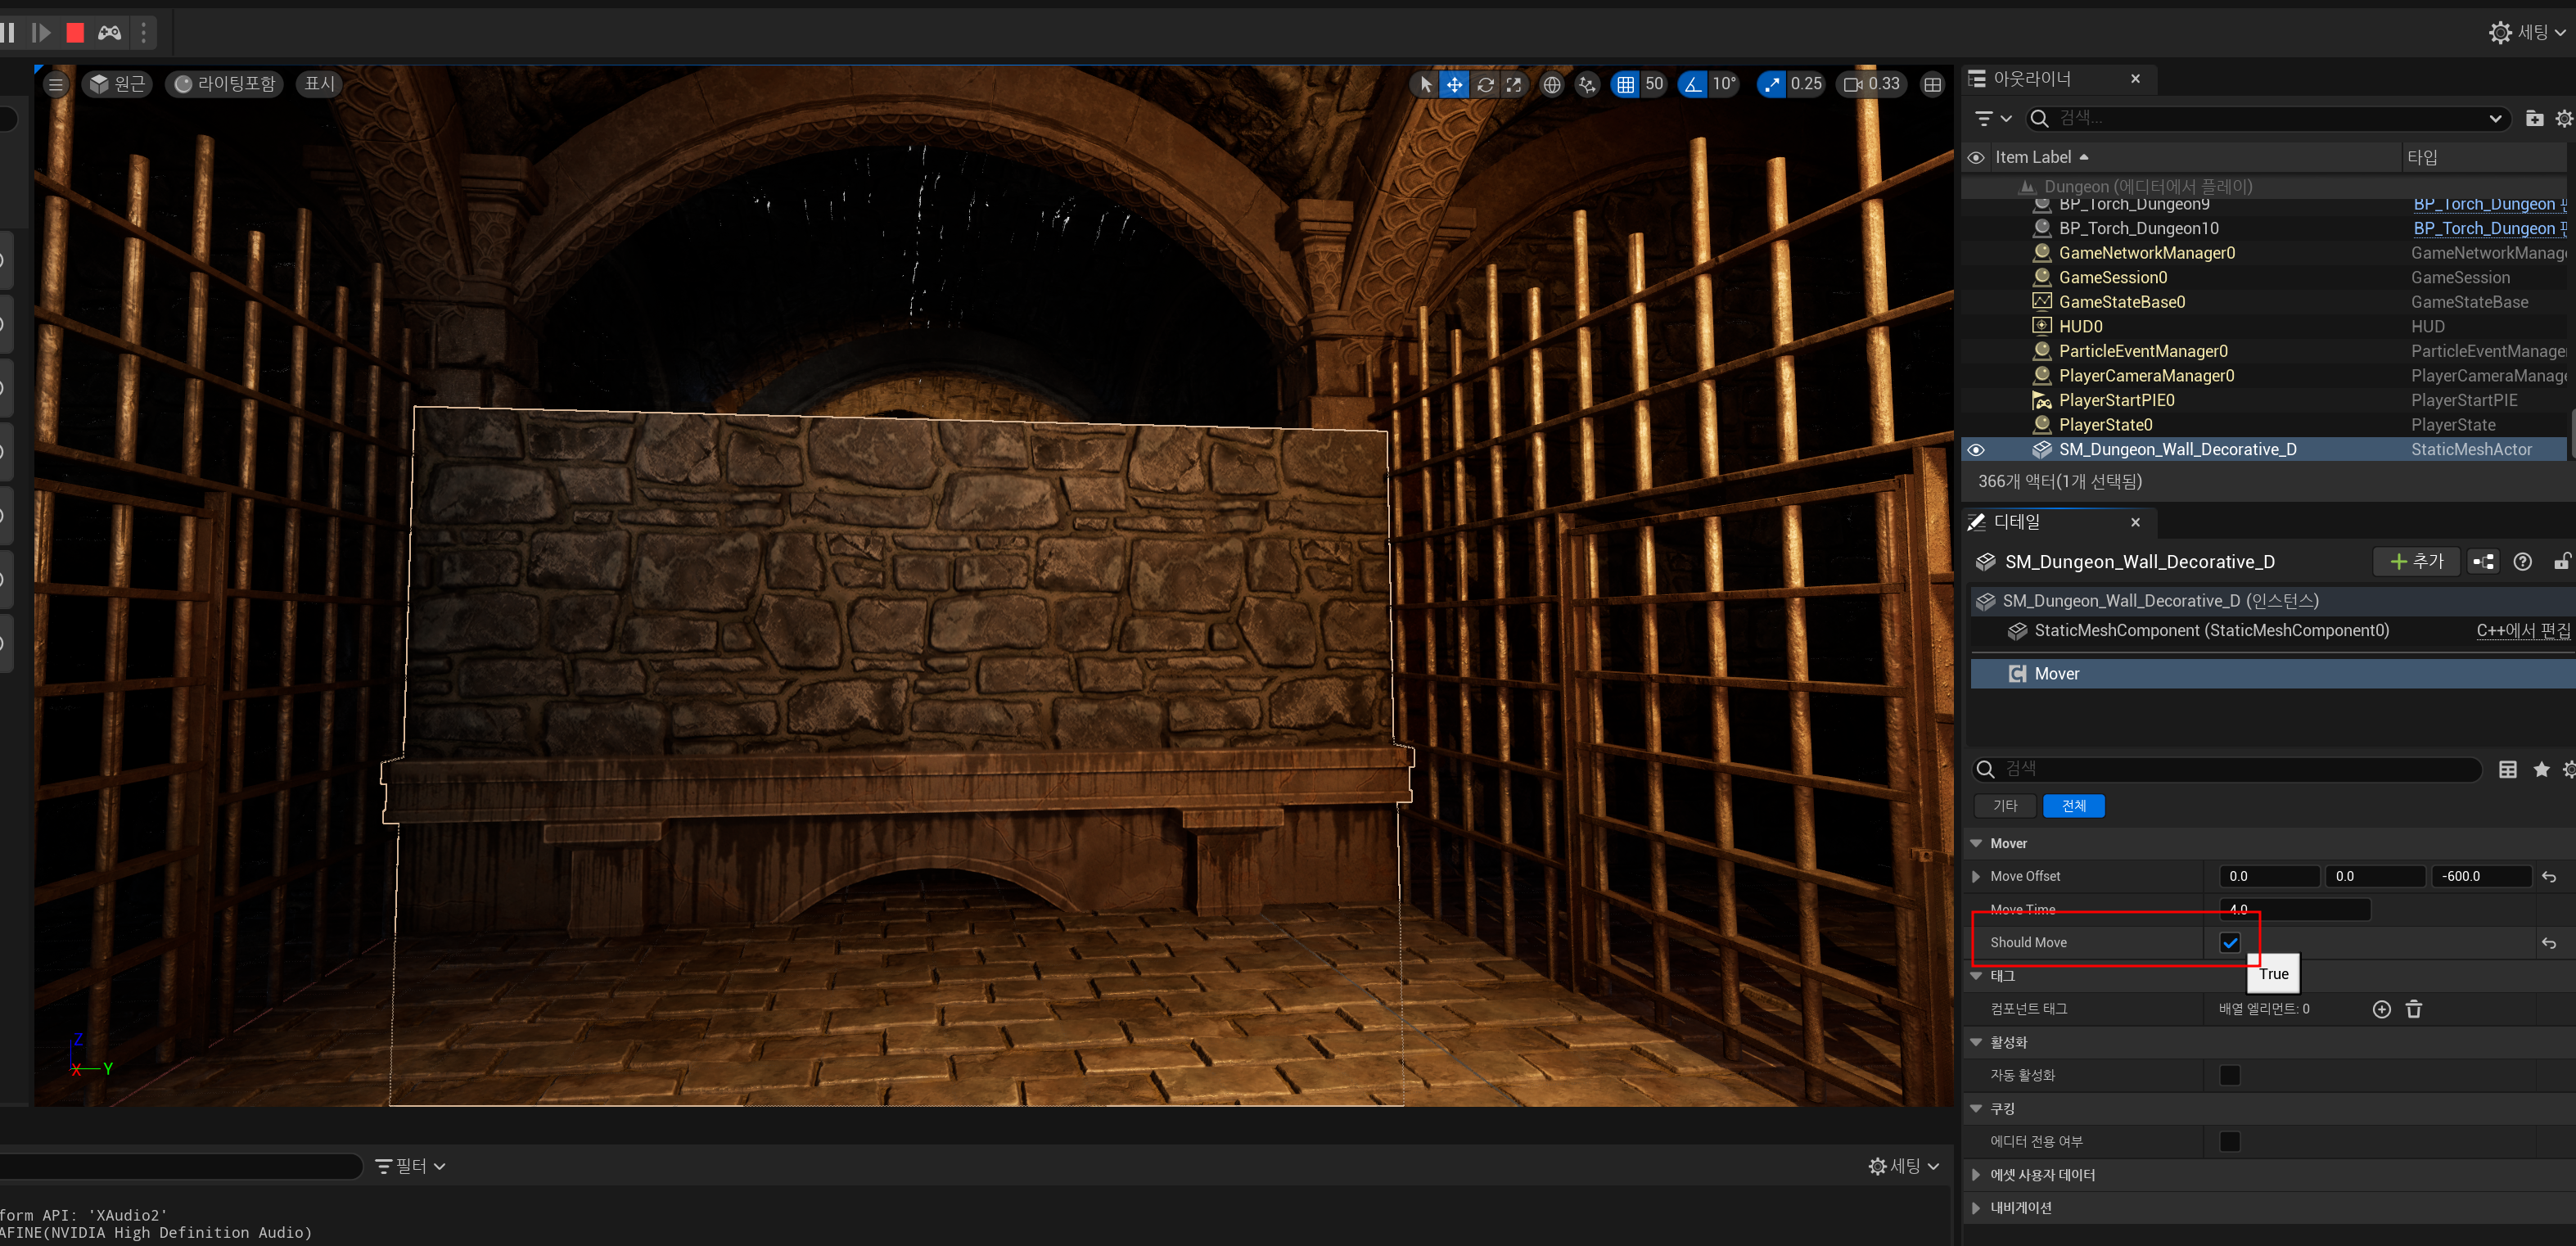Open the Blueprint edit icon in Details
Screen dimensions: 2576x1246
coord(2483,562)
